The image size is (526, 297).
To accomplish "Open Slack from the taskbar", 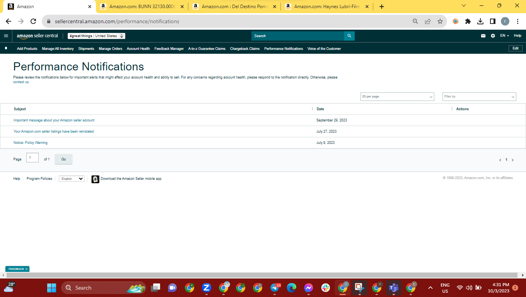I will tap(325, 288).
